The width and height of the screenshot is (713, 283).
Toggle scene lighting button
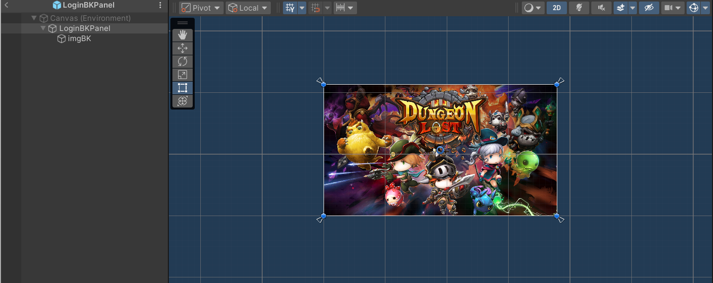[x=579, y=8]
